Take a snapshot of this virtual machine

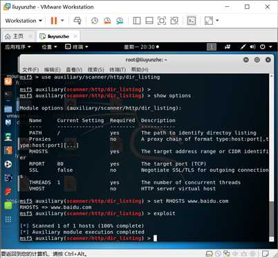tap(95, 21)
